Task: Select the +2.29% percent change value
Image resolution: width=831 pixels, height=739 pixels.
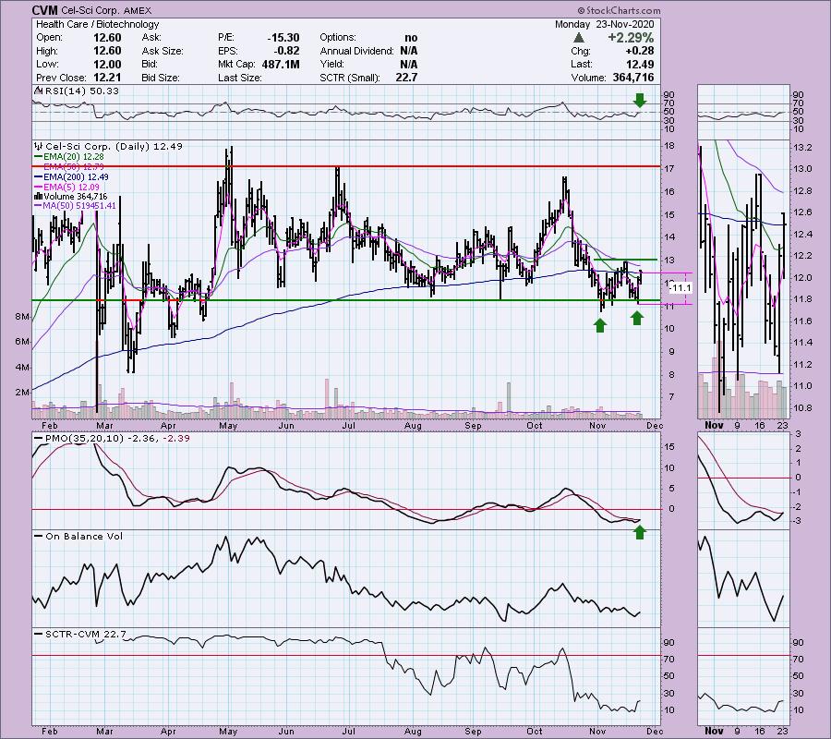Action: pos(631,38)
